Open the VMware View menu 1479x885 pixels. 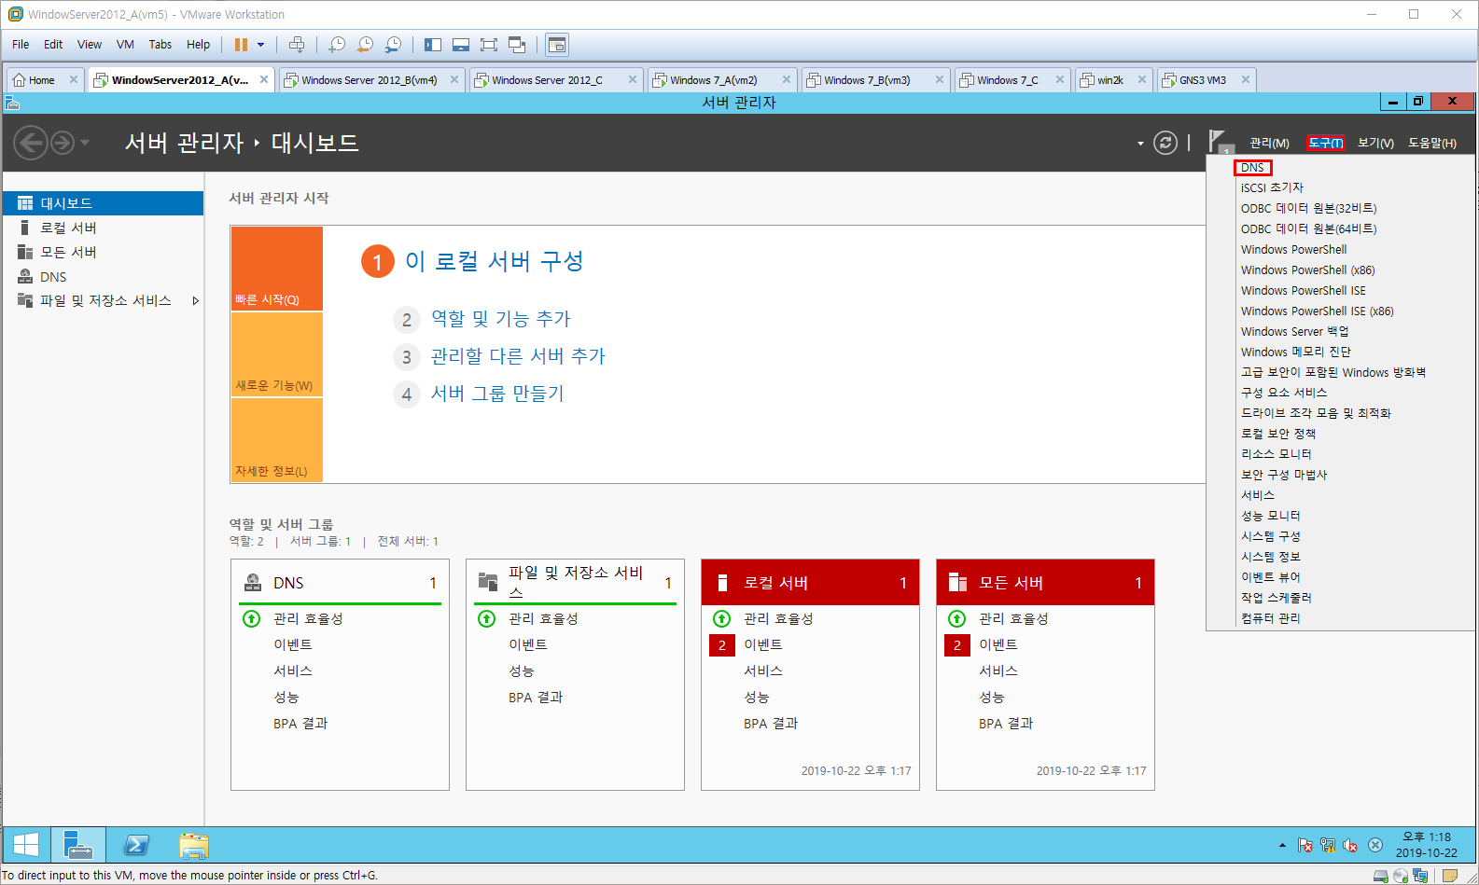click(x=90, y=44)
